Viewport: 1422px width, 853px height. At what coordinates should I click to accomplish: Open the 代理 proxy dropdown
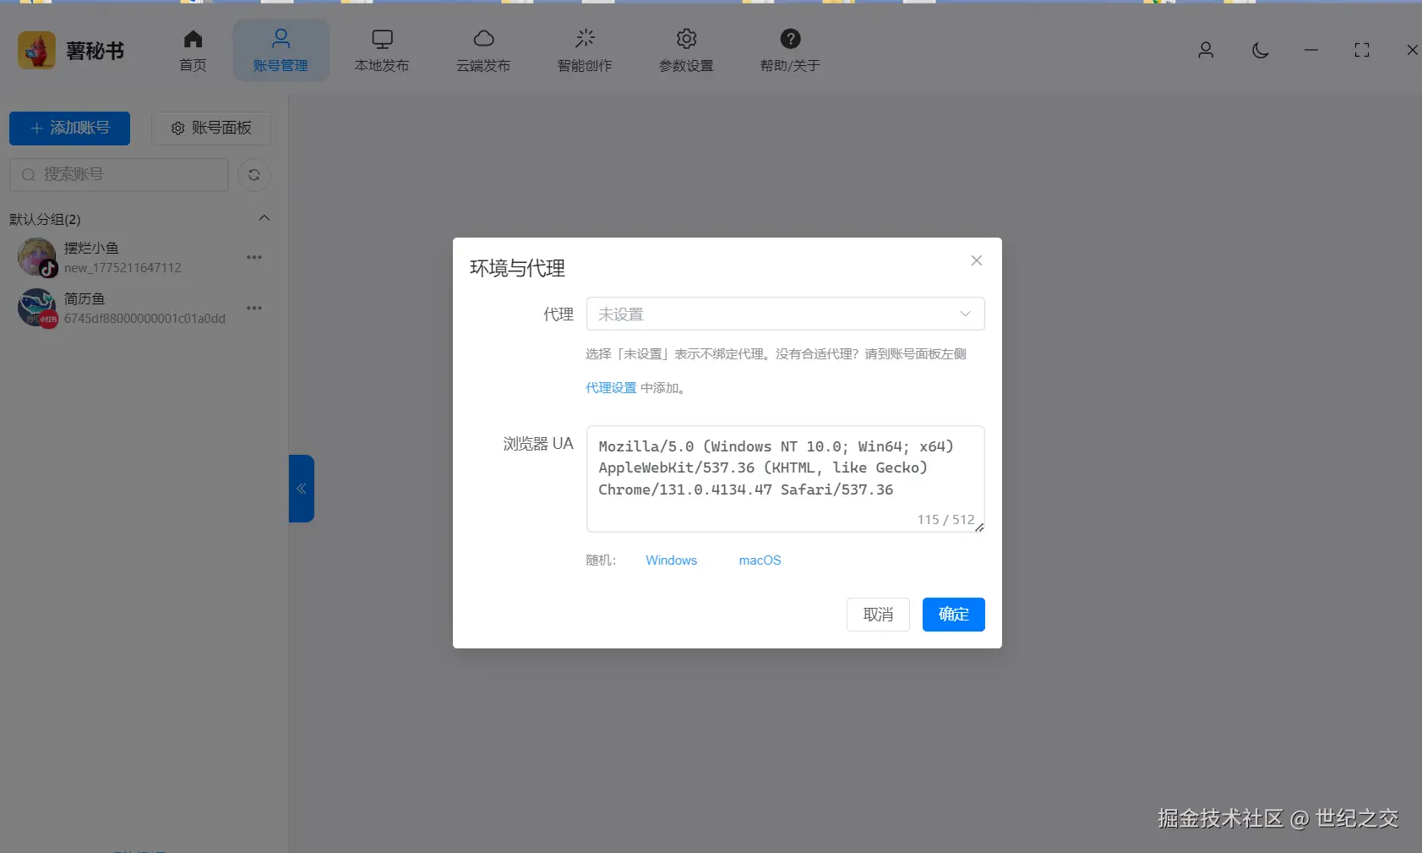tap(784, 313)
